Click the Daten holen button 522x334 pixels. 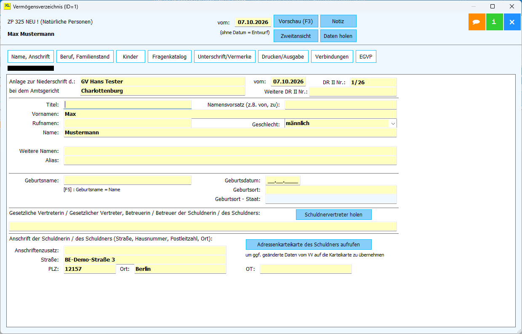tap(338, 36)
